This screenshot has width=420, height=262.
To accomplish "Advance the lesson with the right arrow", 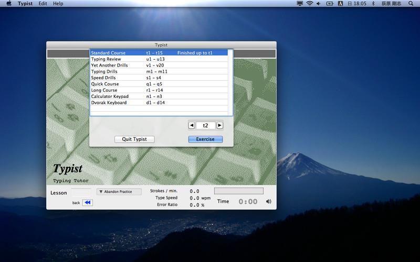I will tap(219, 125).
